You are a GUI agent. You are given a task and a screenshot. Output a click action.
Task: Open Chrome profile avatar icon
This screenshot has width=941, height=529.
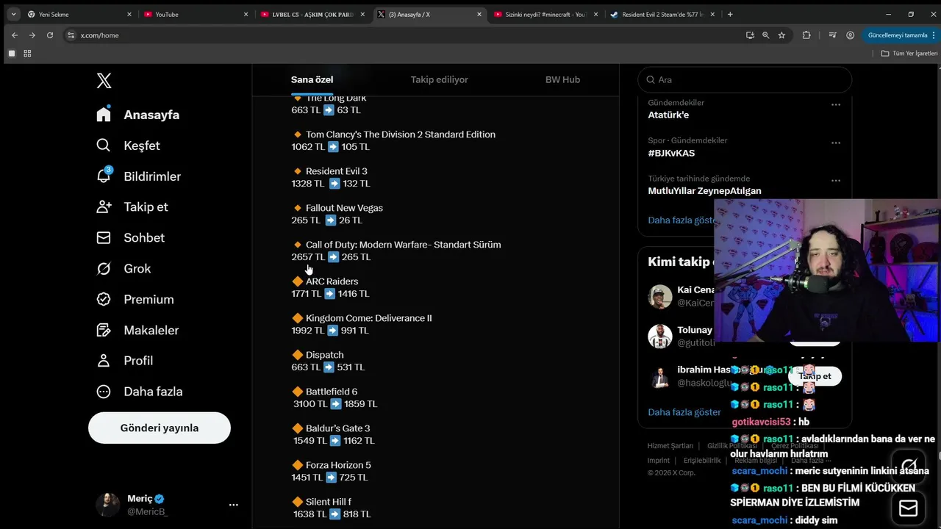click(x=850, y=35)
